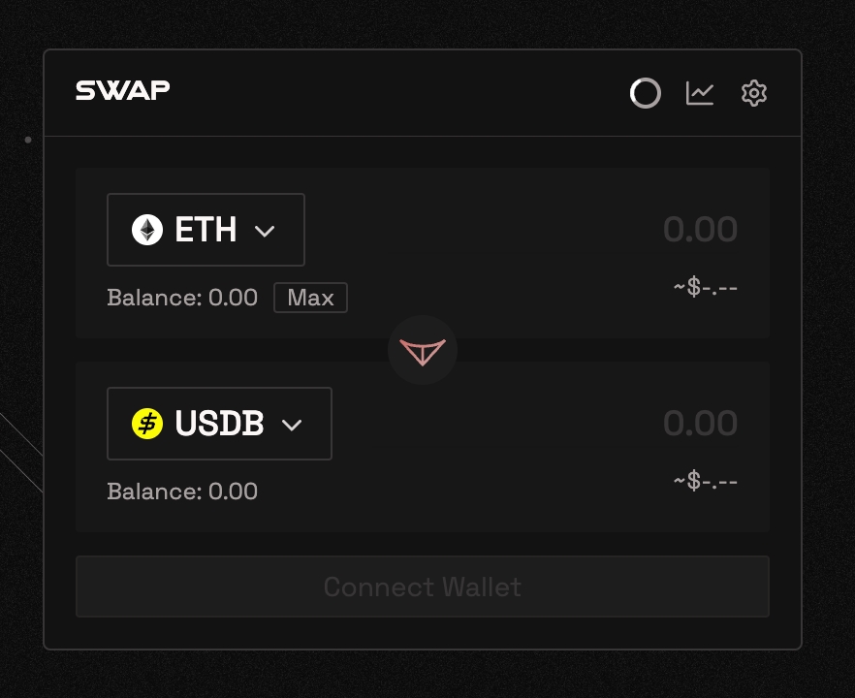Open swap settings gear icon
855x698 pixels.
coord(754,93)
